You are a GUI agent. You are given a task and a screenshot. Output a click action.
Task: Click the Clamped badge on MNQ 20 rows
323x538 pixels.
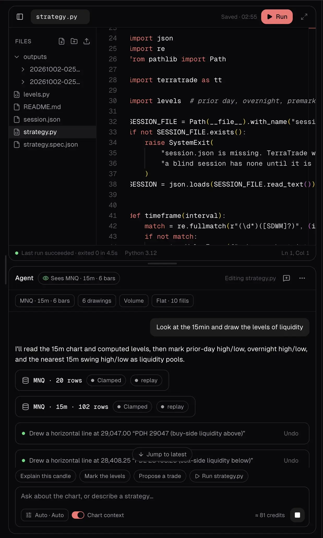click(106, 380)
